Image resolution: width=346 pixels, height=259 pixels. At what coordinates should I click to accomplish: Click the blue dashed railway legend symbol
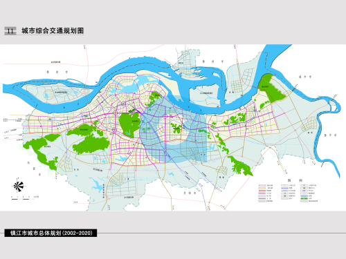point(285,188)
